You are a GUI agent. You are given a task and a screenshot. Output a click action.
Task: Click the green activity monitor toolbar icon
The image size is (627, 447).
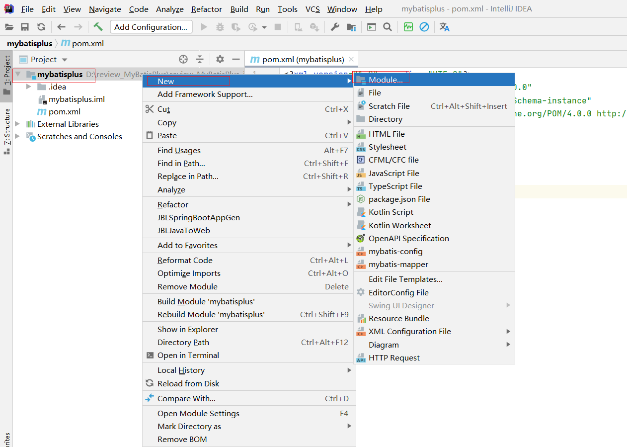click(408, 27)
